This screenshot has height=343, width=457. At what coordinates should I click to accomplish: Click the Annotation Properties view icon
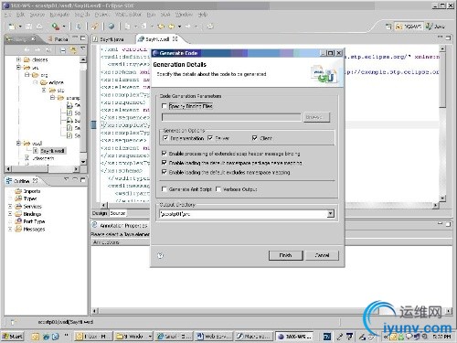[95, 225]
